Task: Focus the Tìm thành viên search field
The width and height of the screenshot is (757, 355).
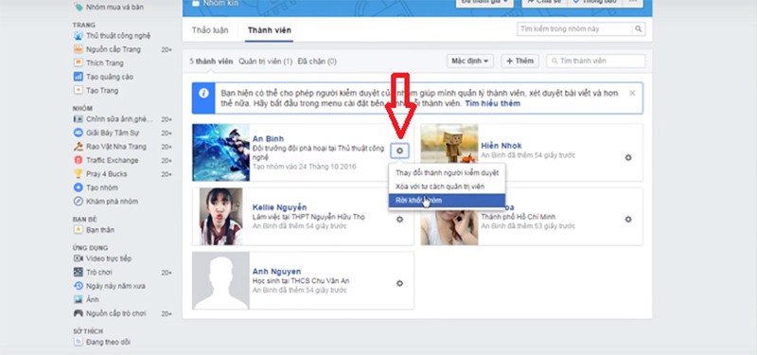Action: click(x=596, y=61)
